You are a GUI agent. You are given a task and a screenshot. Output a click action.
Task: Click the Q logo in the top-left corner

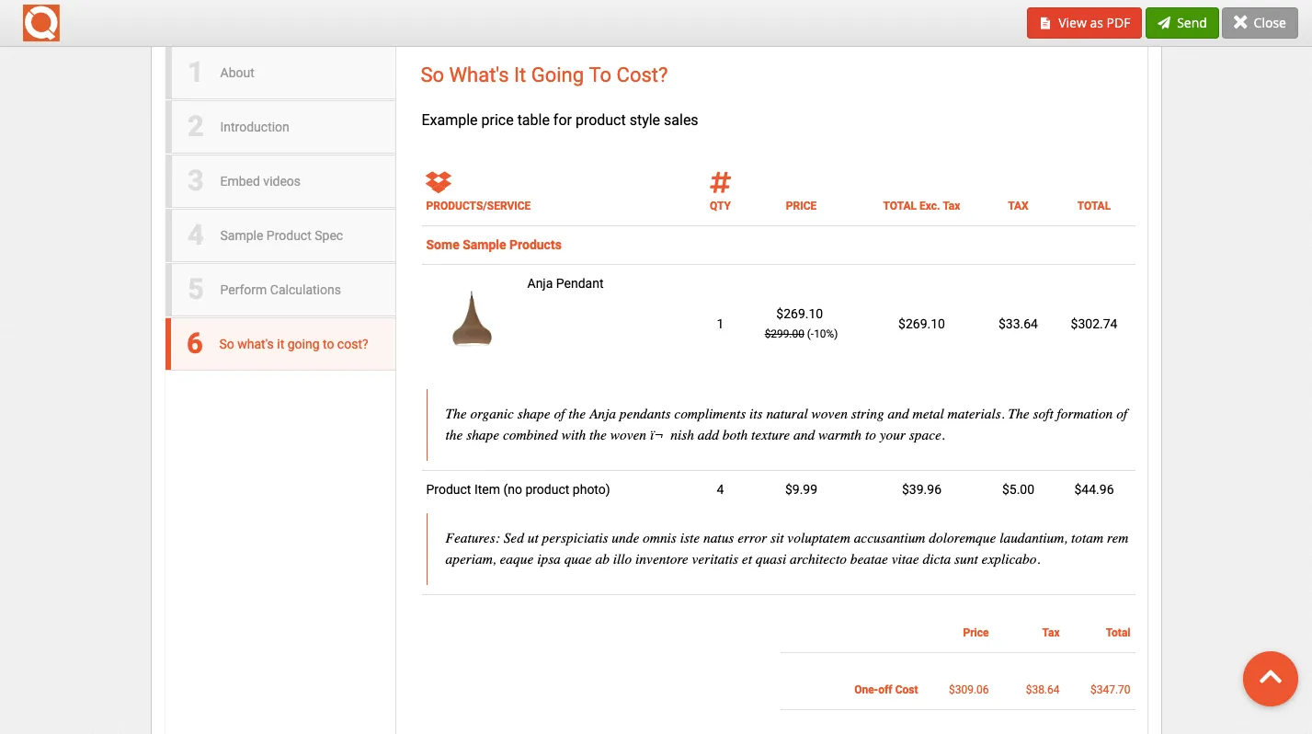point(40,22)
